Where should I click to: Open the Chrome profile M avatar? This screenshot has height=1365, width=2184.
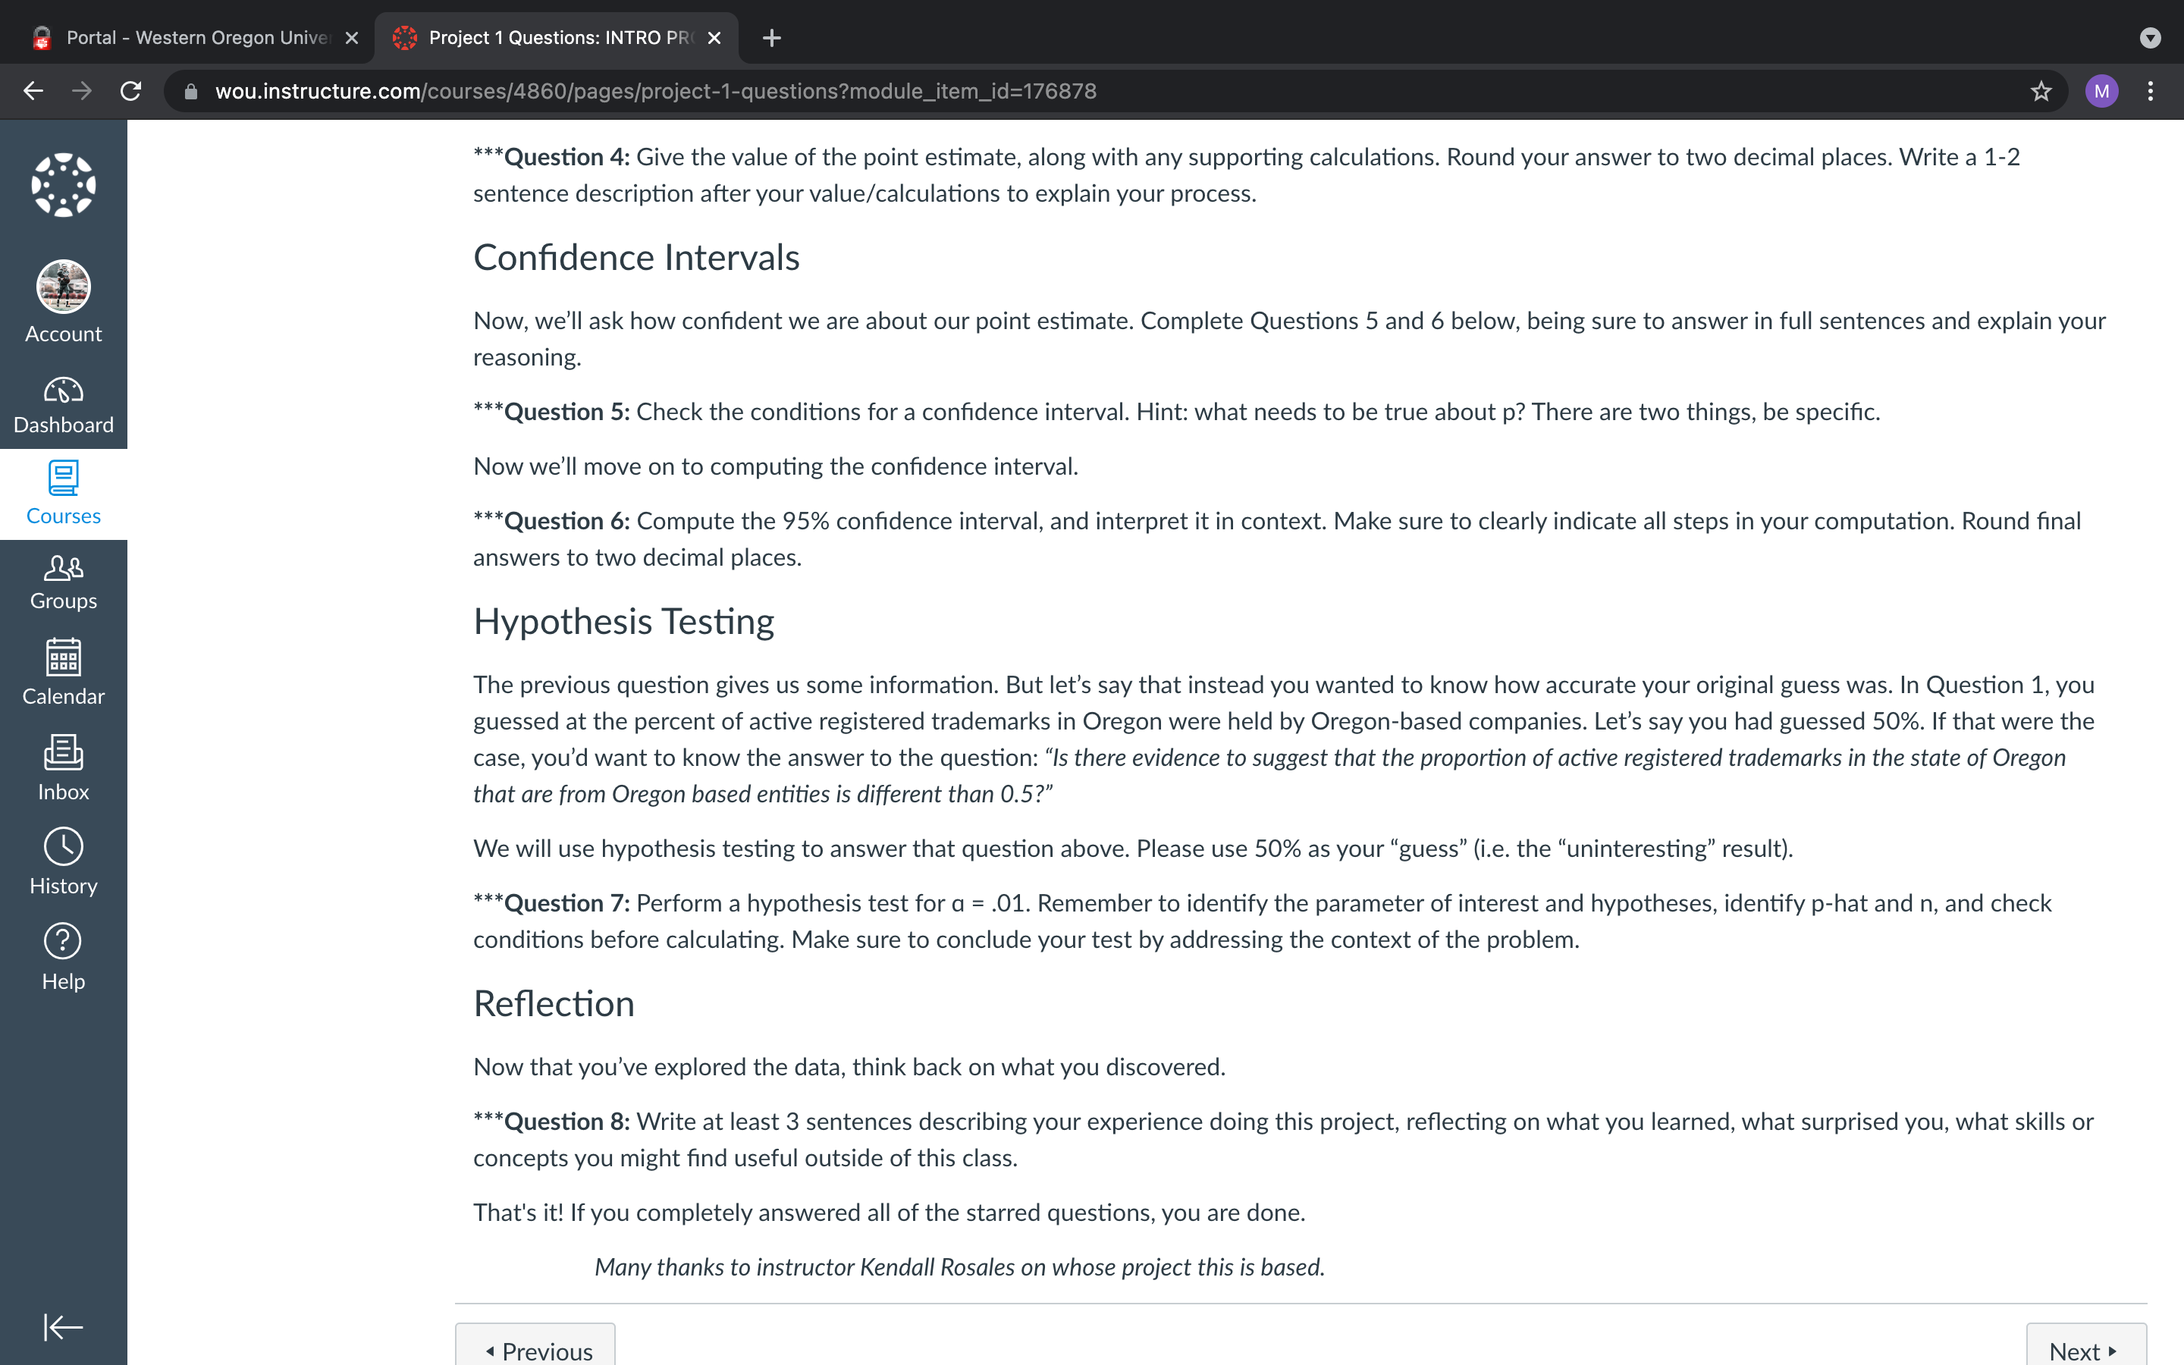click(x=2101, y=91)
